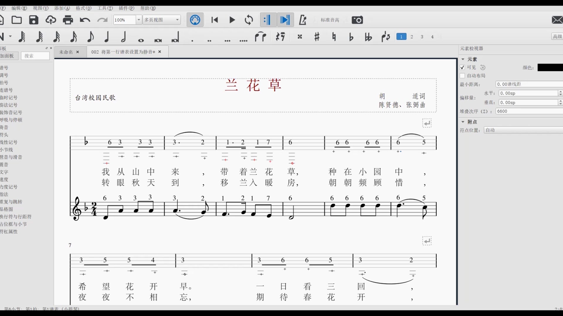
Task: Click 标准音高 standard pitch button
Action: (x=330, y=20)
